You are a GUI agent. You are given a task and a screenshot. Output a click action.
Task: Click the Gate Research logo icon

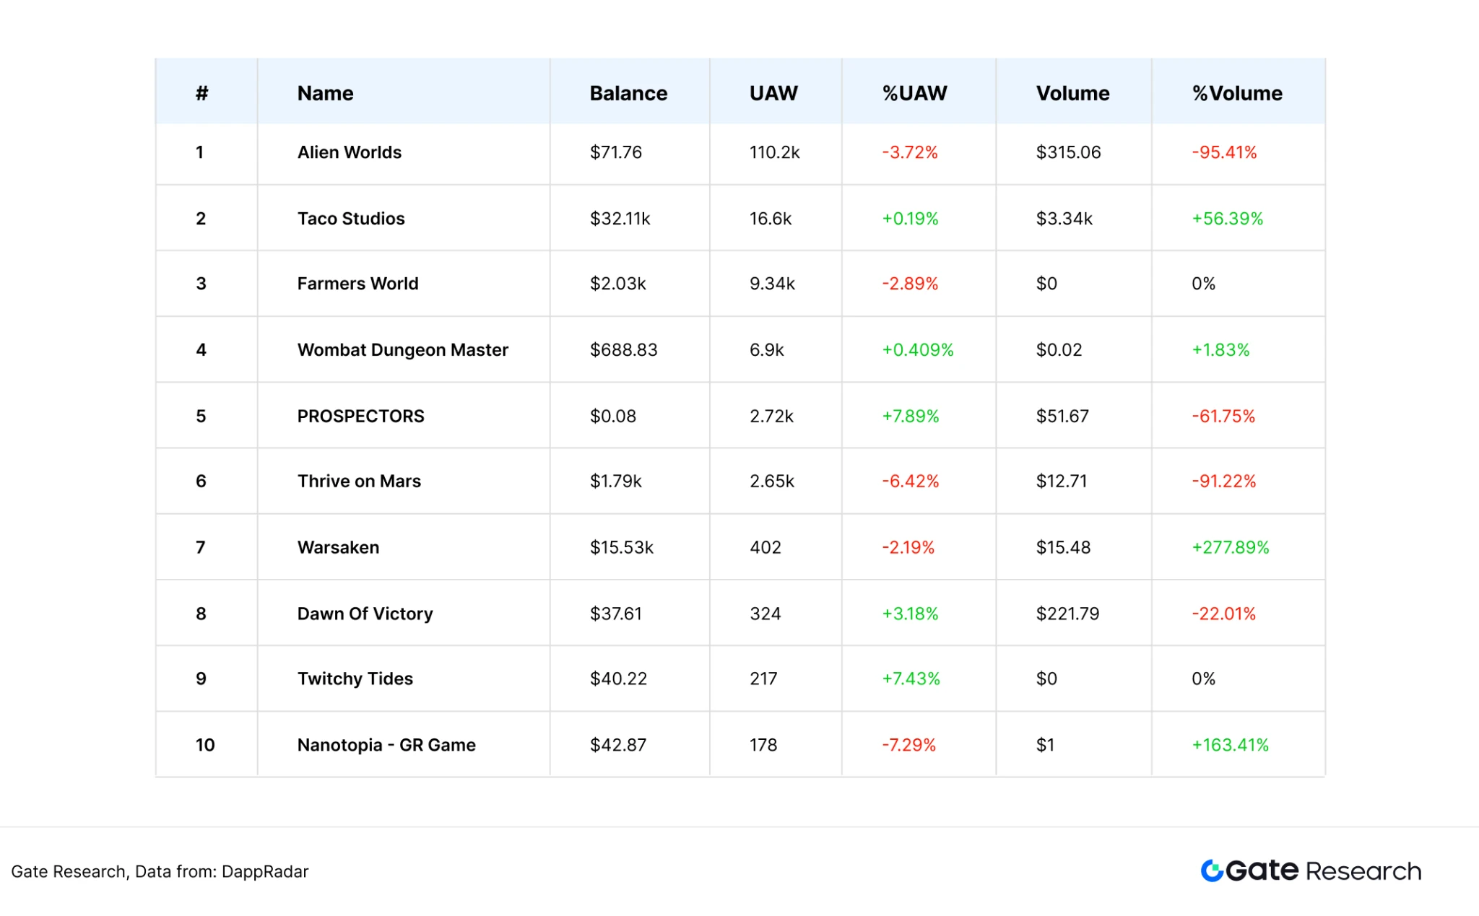tap(1212, 871)
